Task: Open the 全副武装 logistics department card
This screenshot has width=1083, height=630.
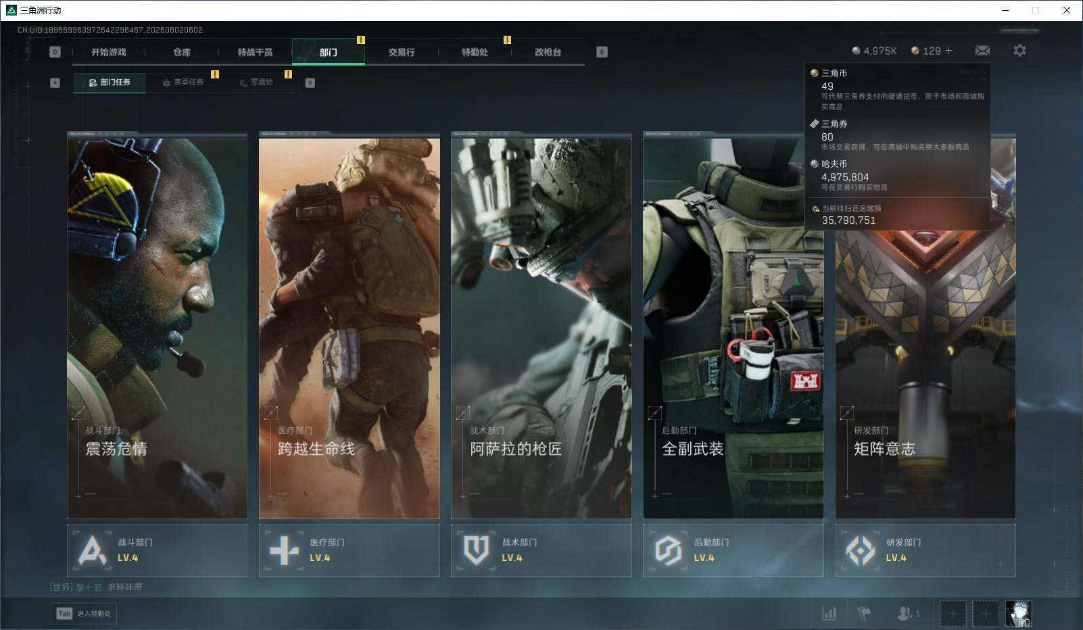Action: pos(733,326)
